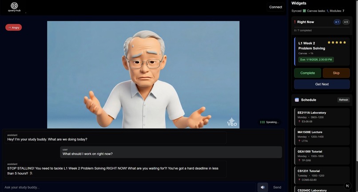This screenshot has height=192, width=358.
Task: Click the Angry mood badge
Action: point(14,28)
